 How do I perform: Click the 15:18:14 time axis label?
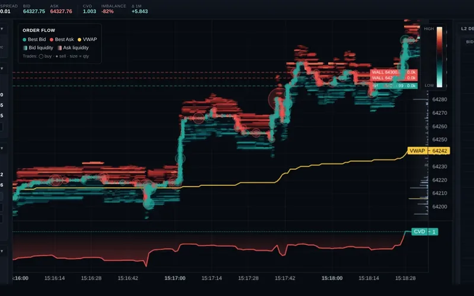[x=369, y=278]
